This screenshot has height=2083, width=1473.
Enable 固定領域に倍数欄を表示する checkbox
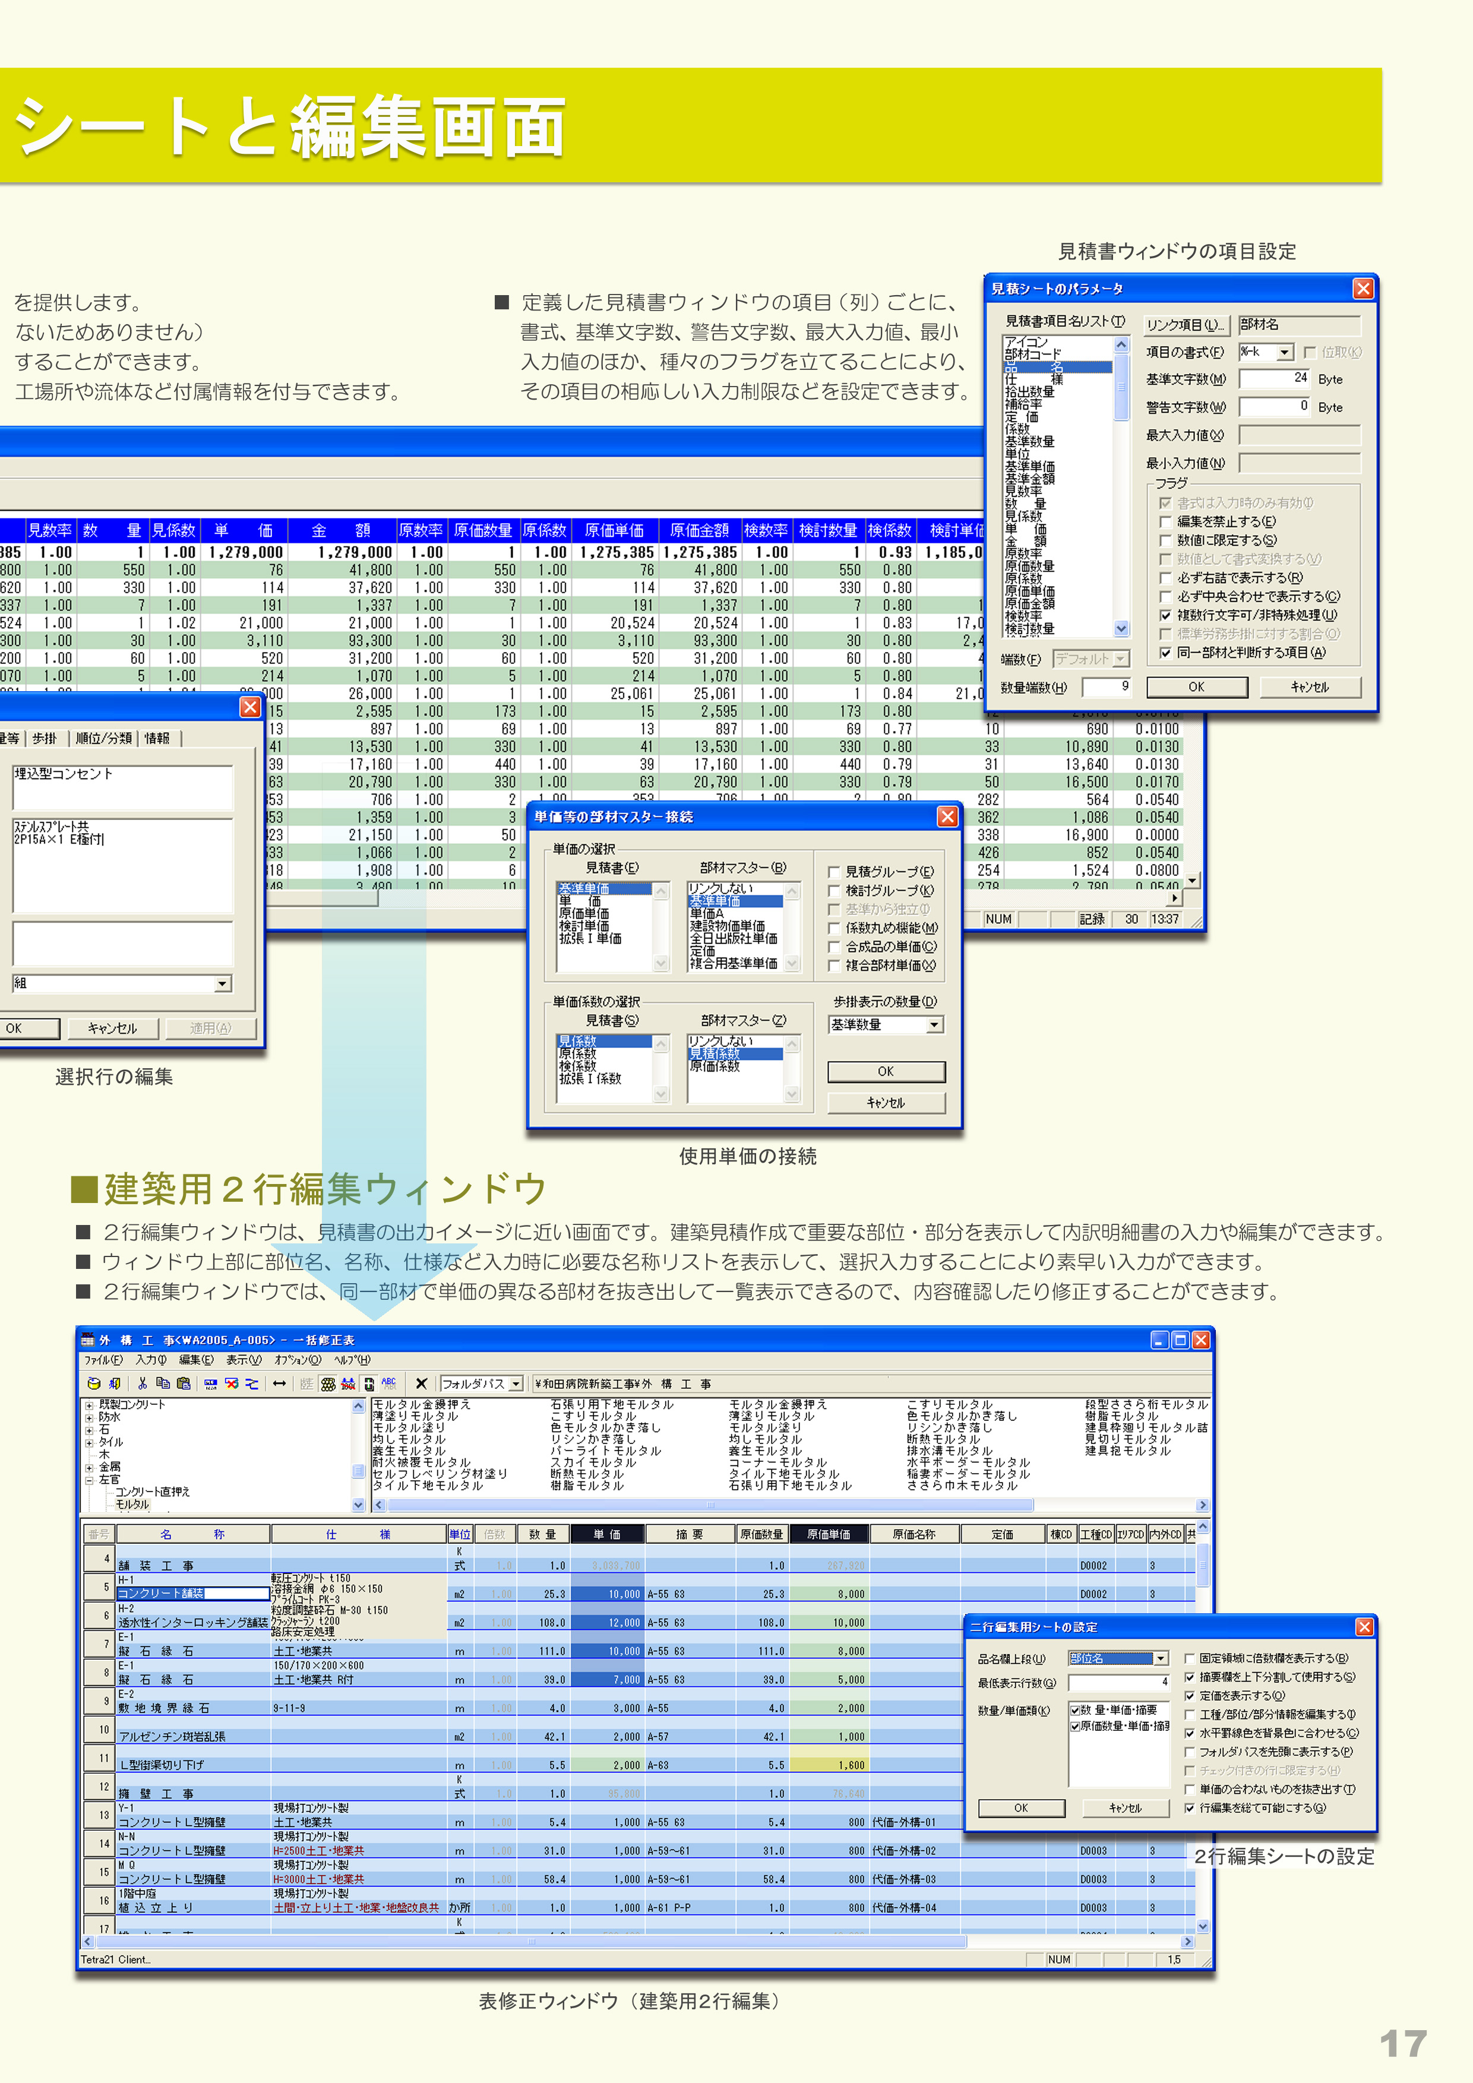click(1190, 1659)
